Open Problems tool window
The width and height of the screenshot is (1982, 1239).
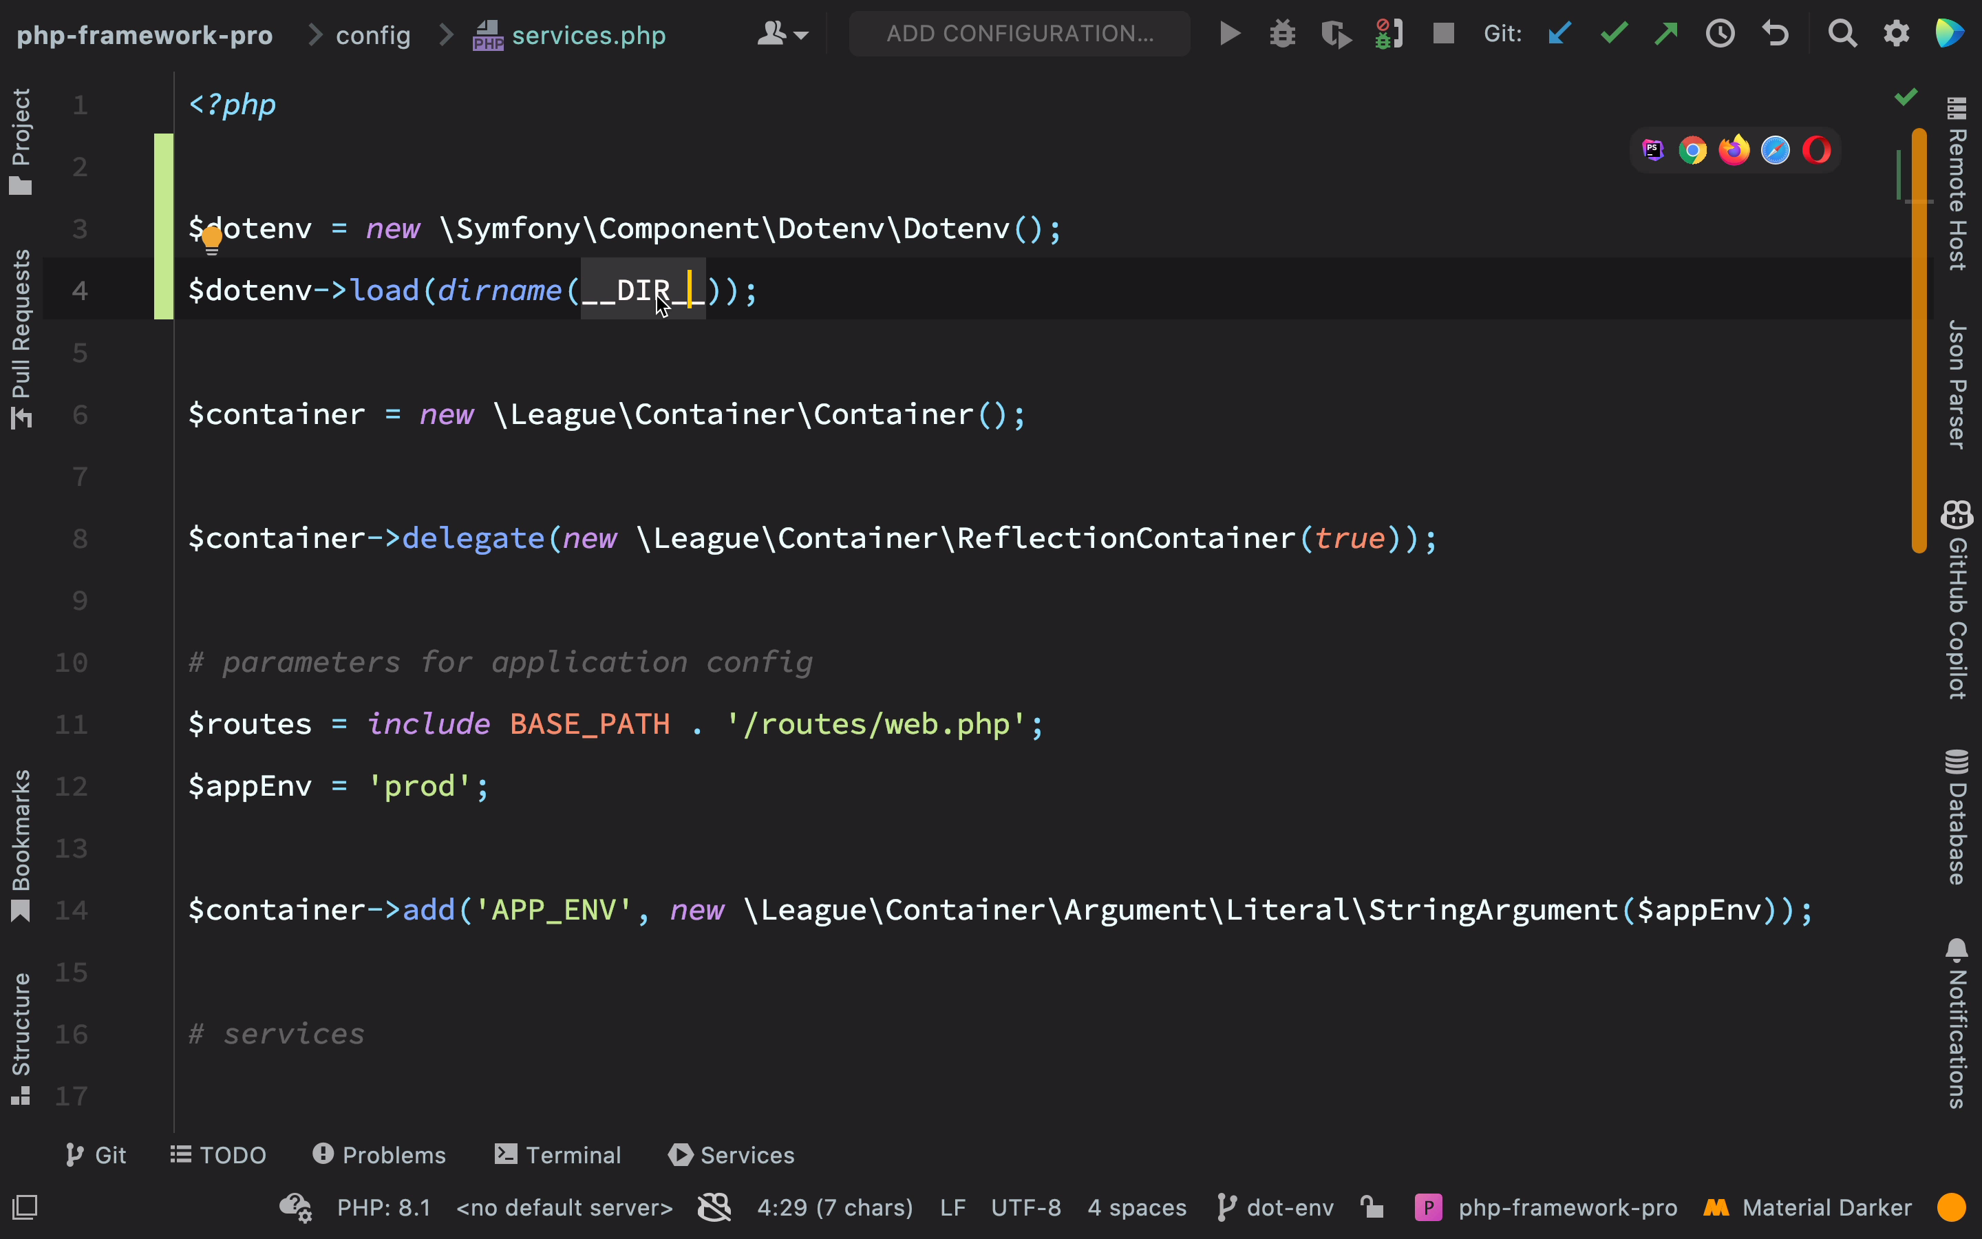pos(379,1154)
